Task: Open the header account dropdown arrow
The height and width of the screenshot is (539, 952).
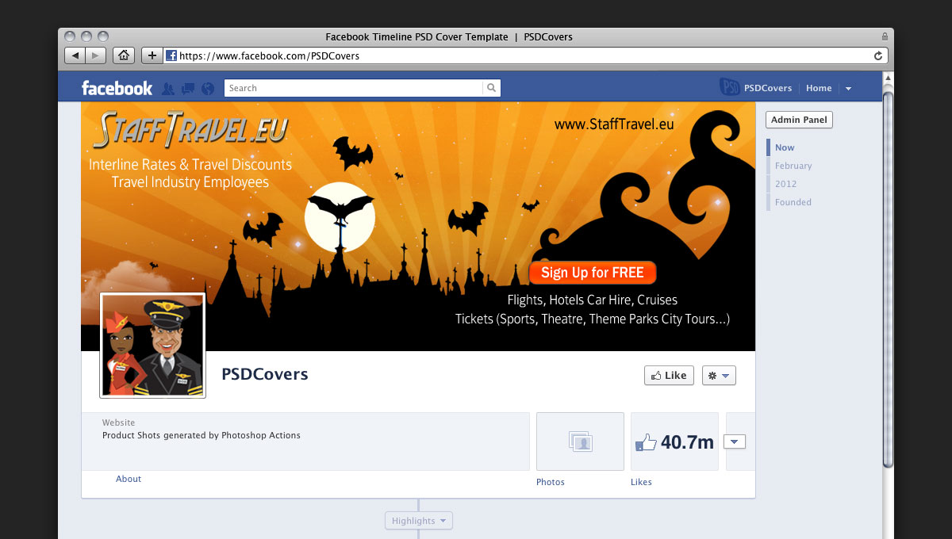Action: pyautogui.click(x=848, y=89)
